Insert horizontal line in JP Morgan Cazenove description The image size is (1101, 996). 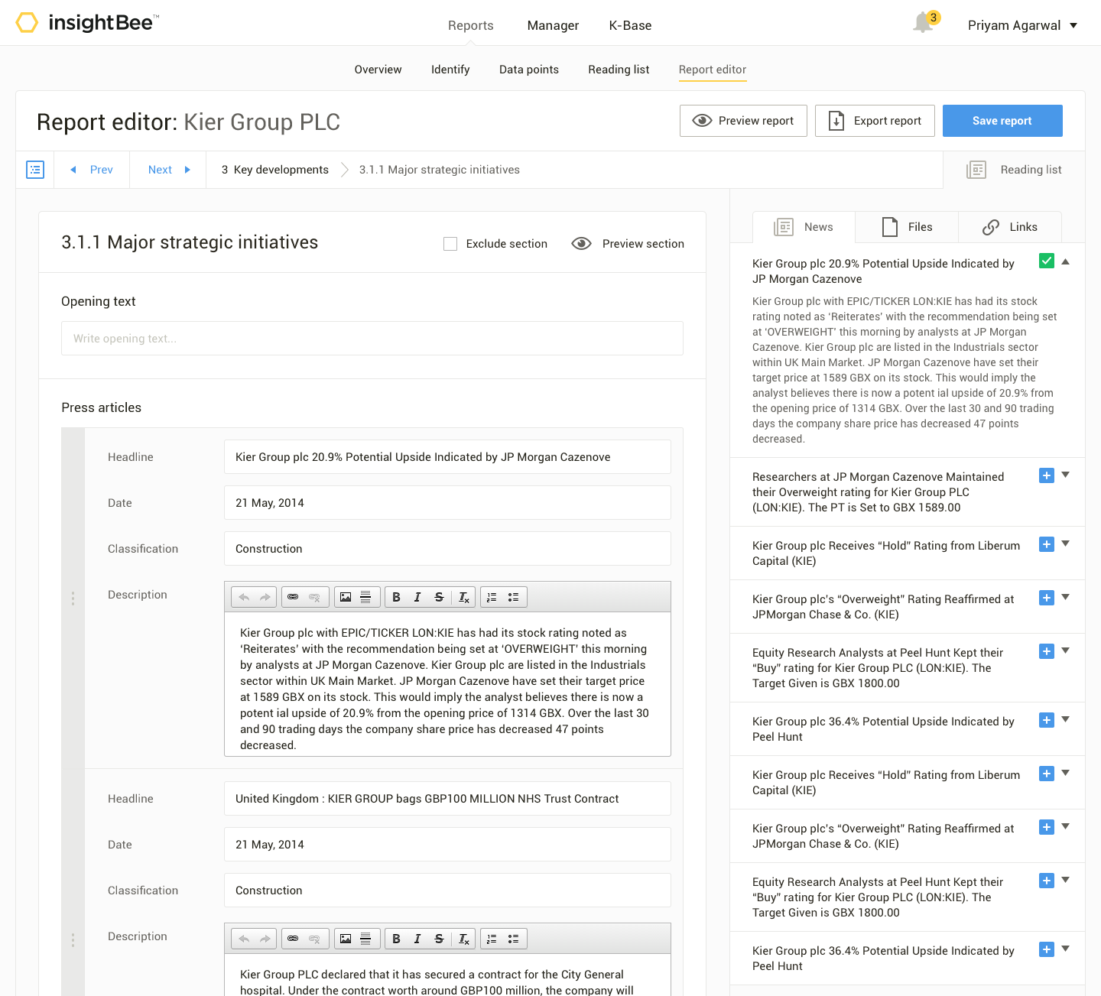click(x=365, y=597)
